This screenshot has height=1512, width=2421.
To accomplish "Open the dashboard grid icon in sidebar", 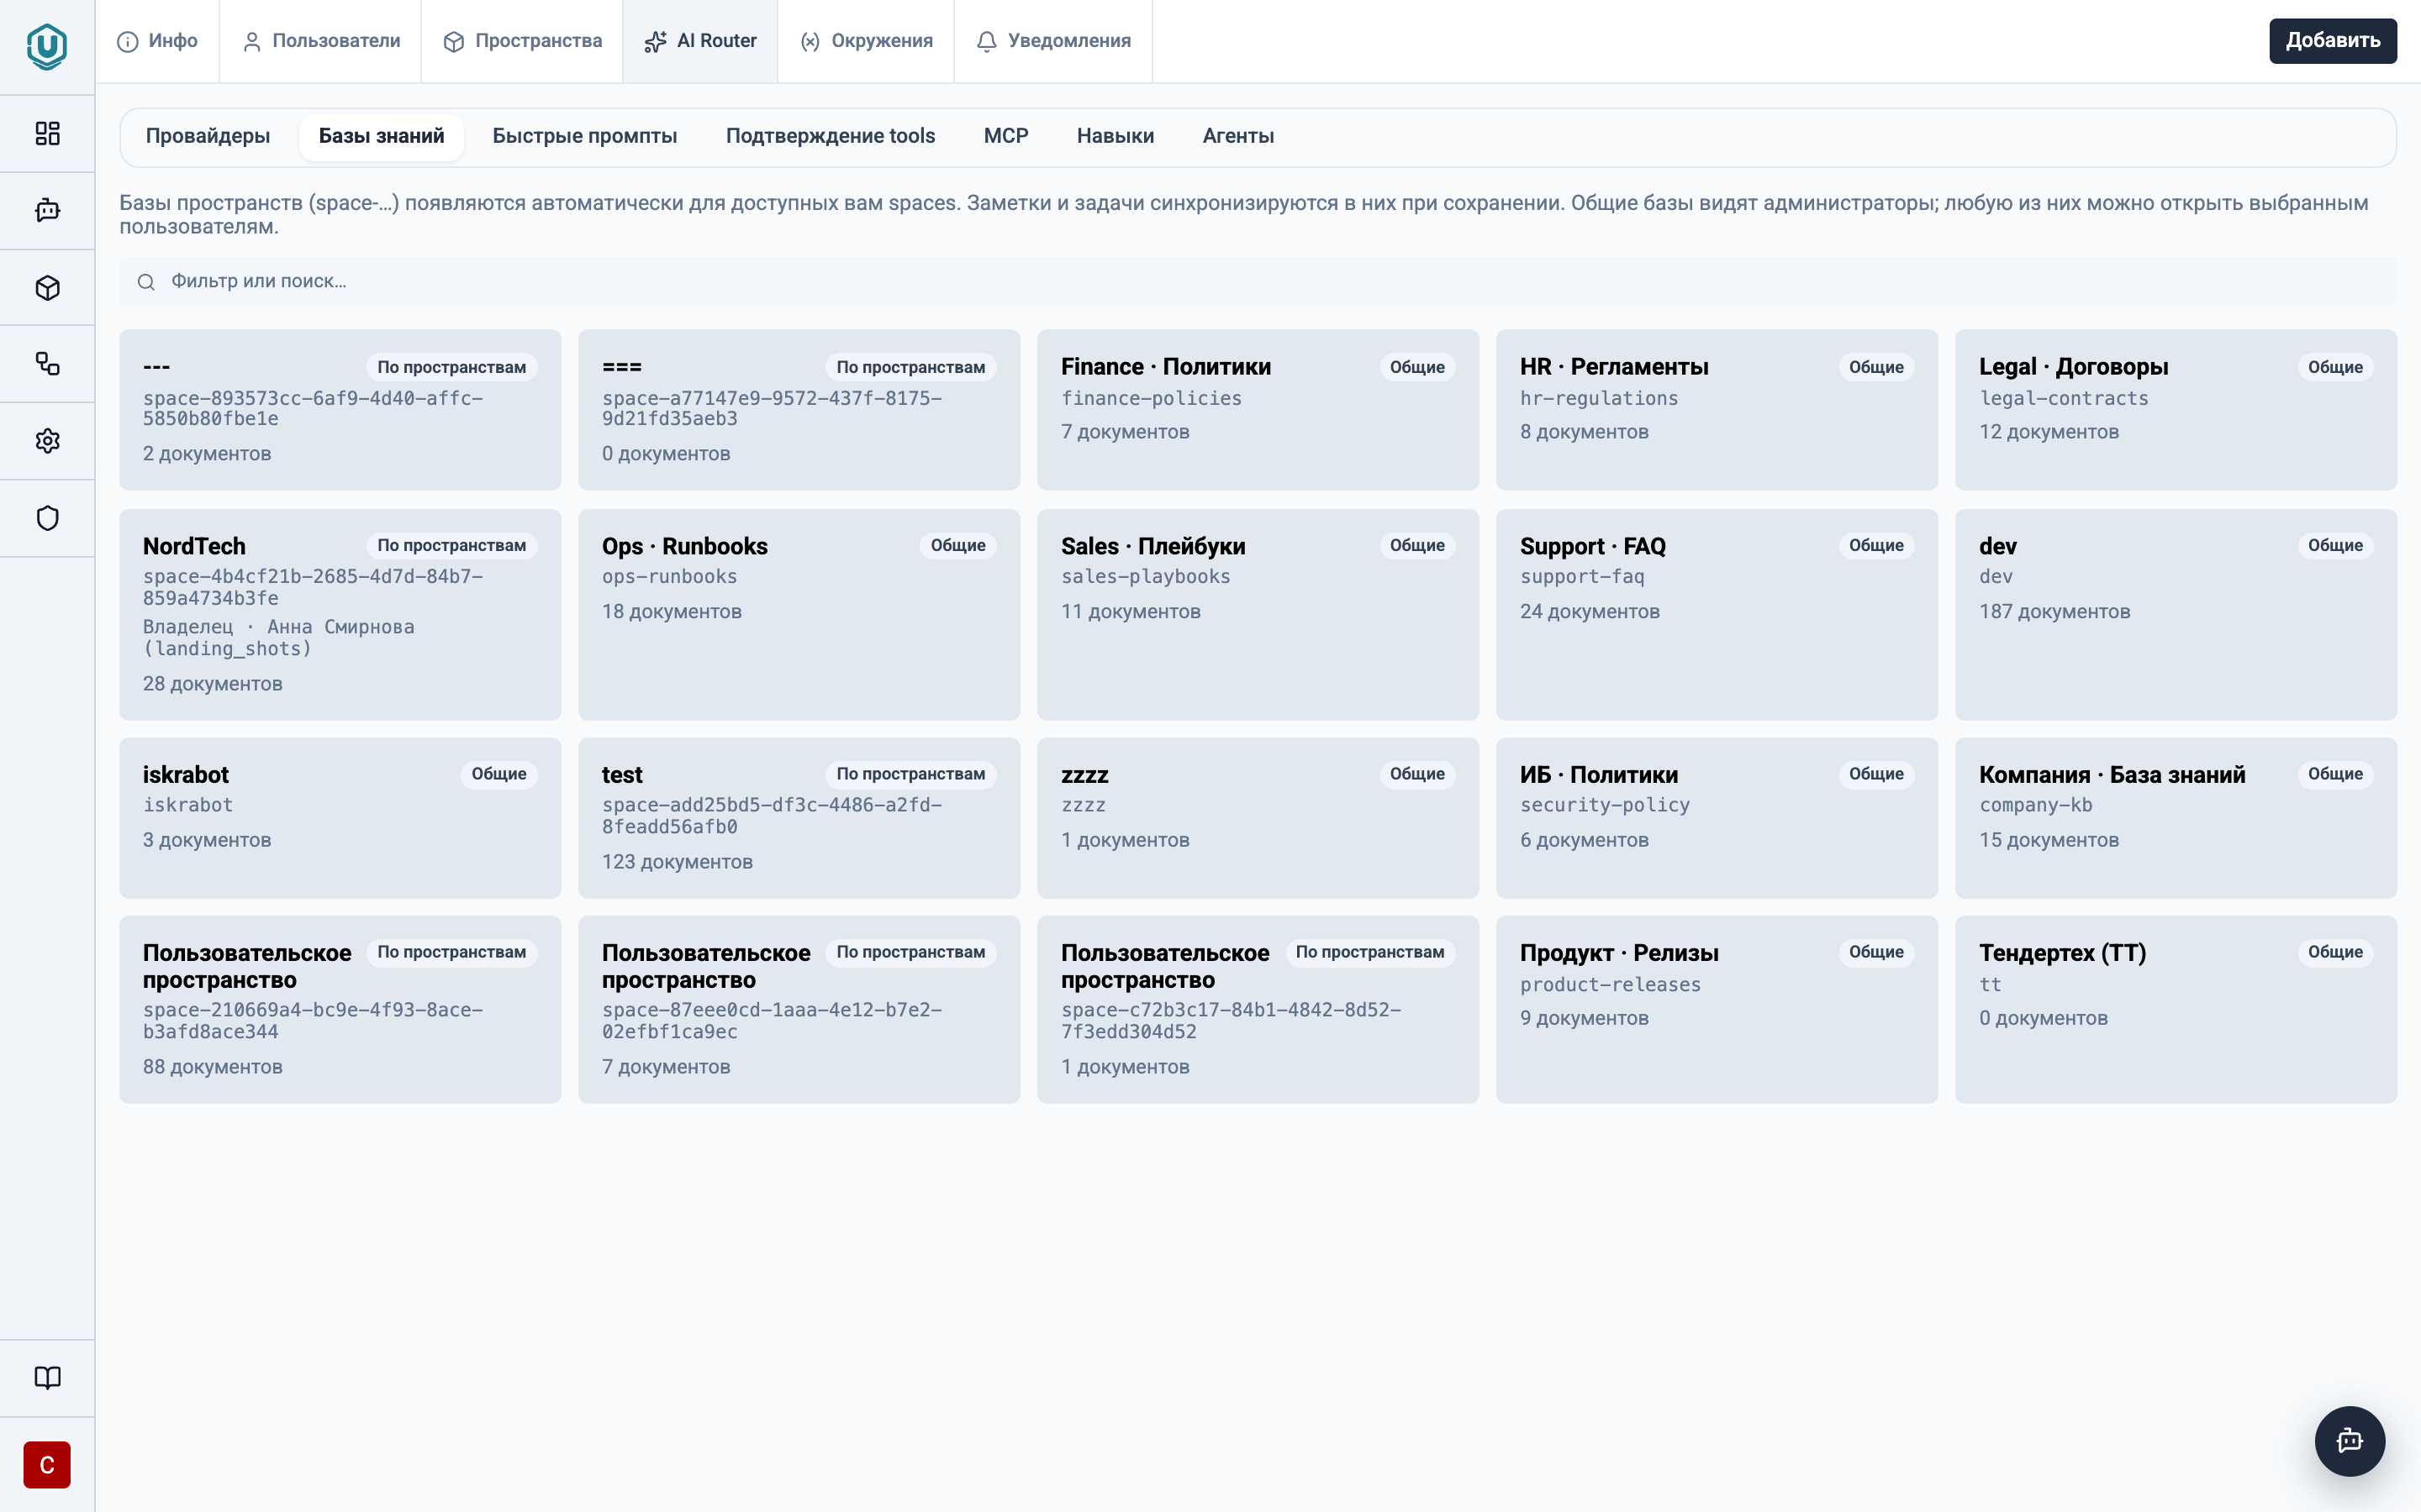I will (x=47, y=133).
